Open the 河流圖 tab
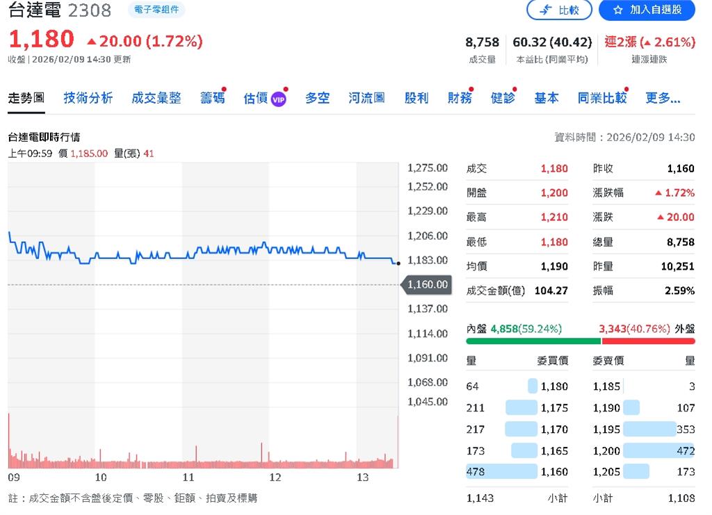The image size is (712, 515). (366, 98)
